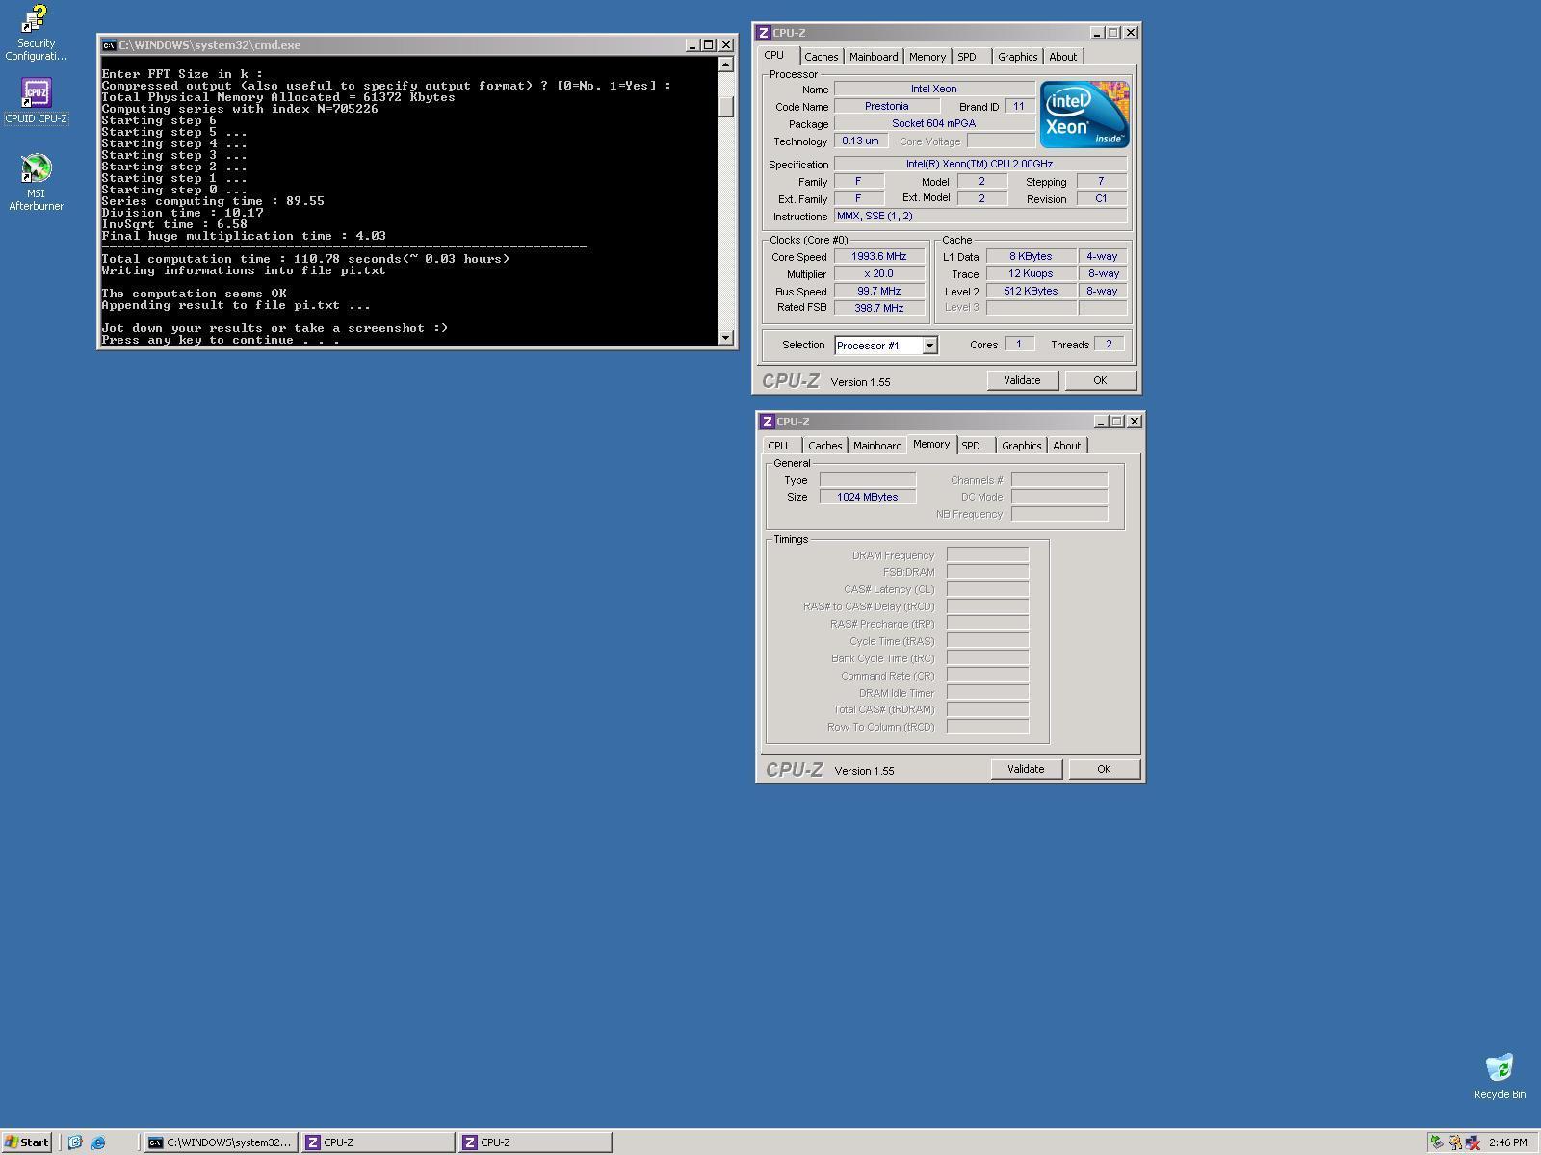Click first system tray icon
This screenshot has height=1155, width=1541.
[x=1436, y=1142]
